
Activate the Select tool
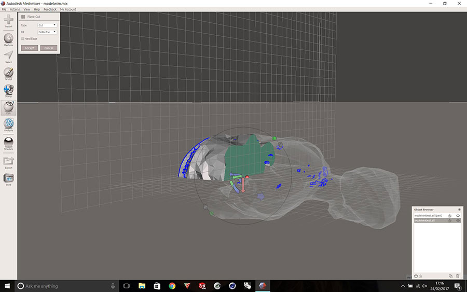click(8, 57)
